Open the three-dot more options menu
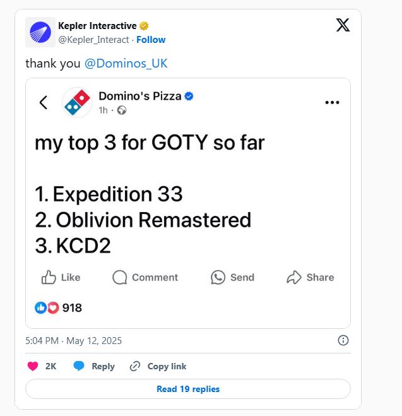The height and width of the screenshot is (416, 402). coord(332,103)
